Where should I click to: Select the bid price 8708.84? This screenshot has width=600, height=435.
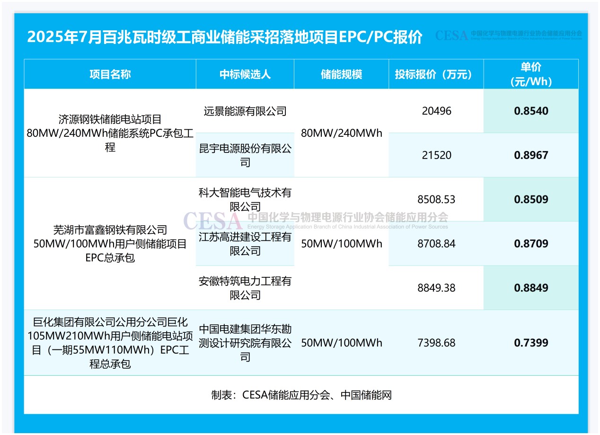point(436,244)
